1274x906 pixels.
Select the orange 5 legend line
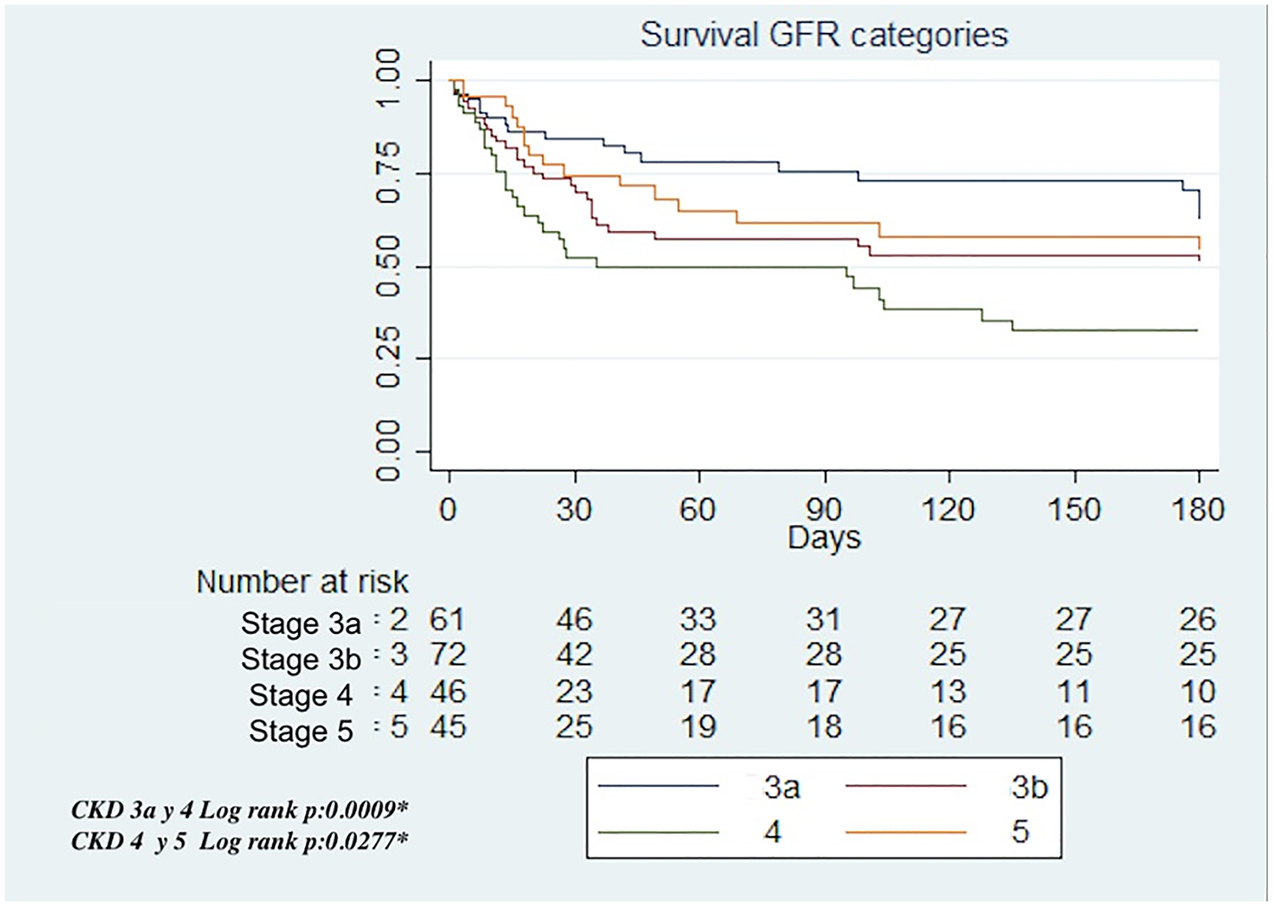pyautogui.click(x=906, y=832)
